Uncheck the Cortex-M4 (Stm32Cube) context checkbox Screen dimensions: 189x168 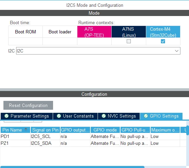tap(163, 41)
